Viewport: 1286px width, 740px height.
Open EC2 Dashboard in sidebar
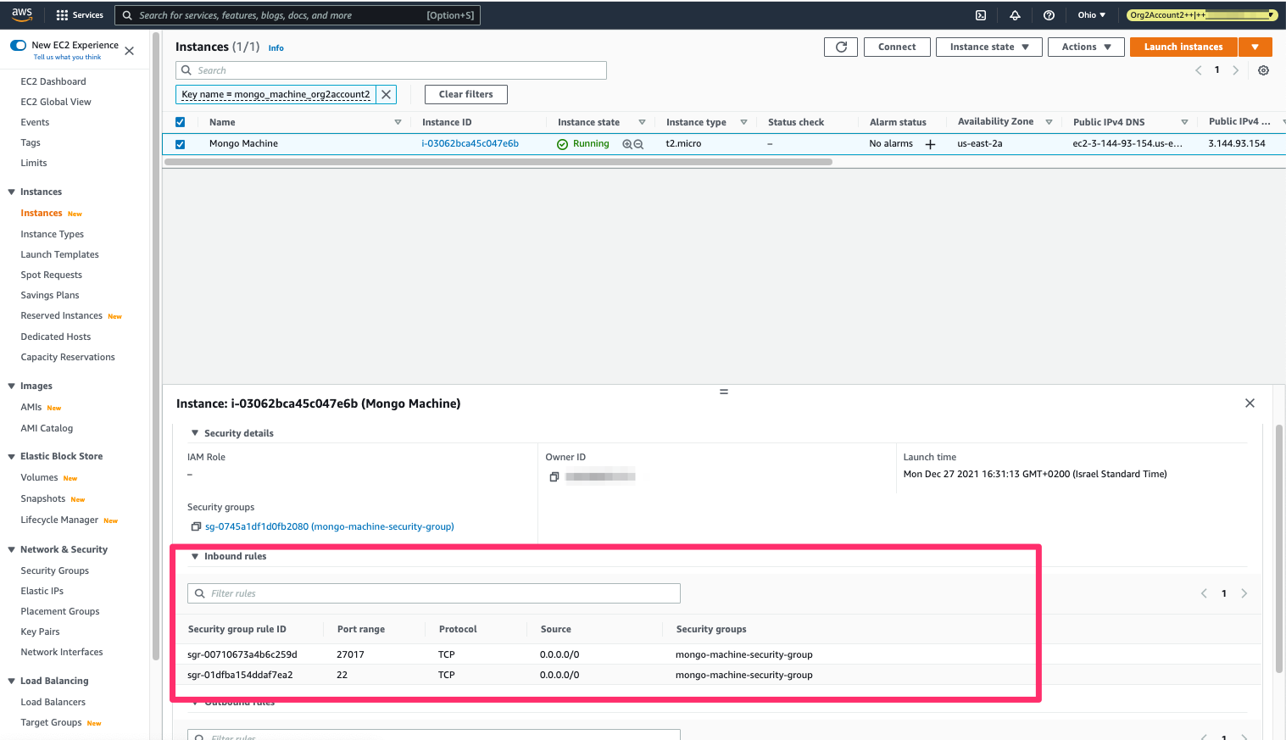pos(53,81)
